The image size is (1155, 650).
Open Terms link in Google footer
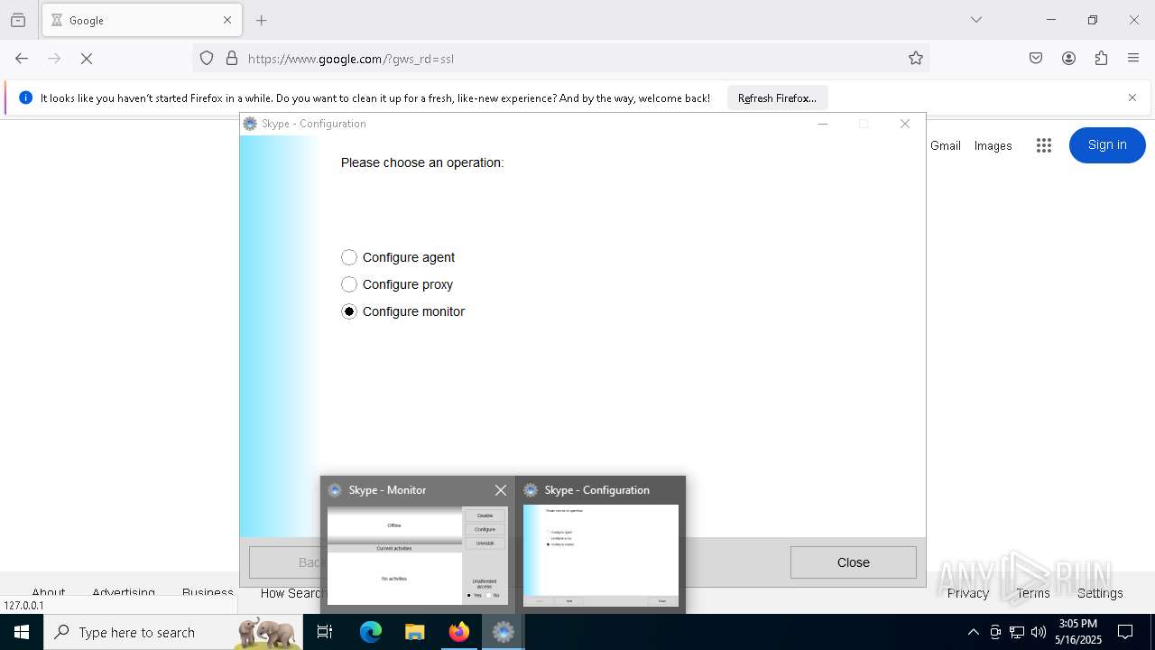click(x=1033, y=593)
